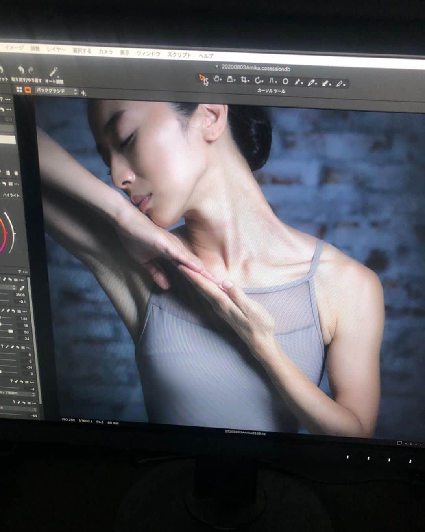Click the session title 20200803Amika.cosessiondb
The width and height of the screenshot is (425, 532).
click(255, 68)
